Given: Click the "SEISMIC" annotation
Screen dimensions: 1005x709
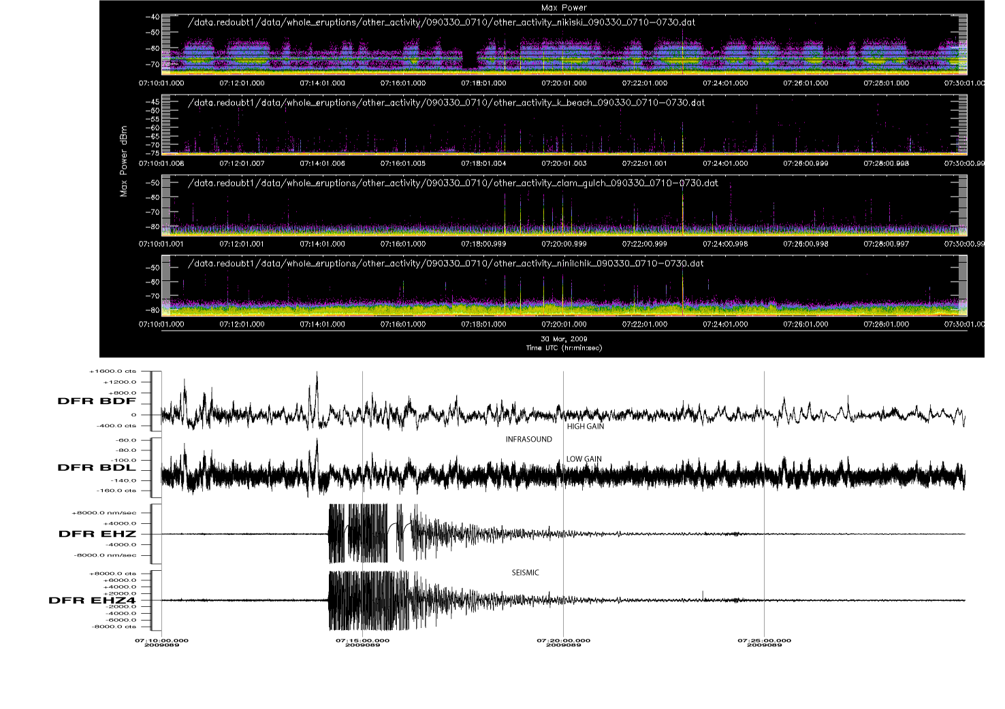Looking at the screenshot, I should click(525, 573).
